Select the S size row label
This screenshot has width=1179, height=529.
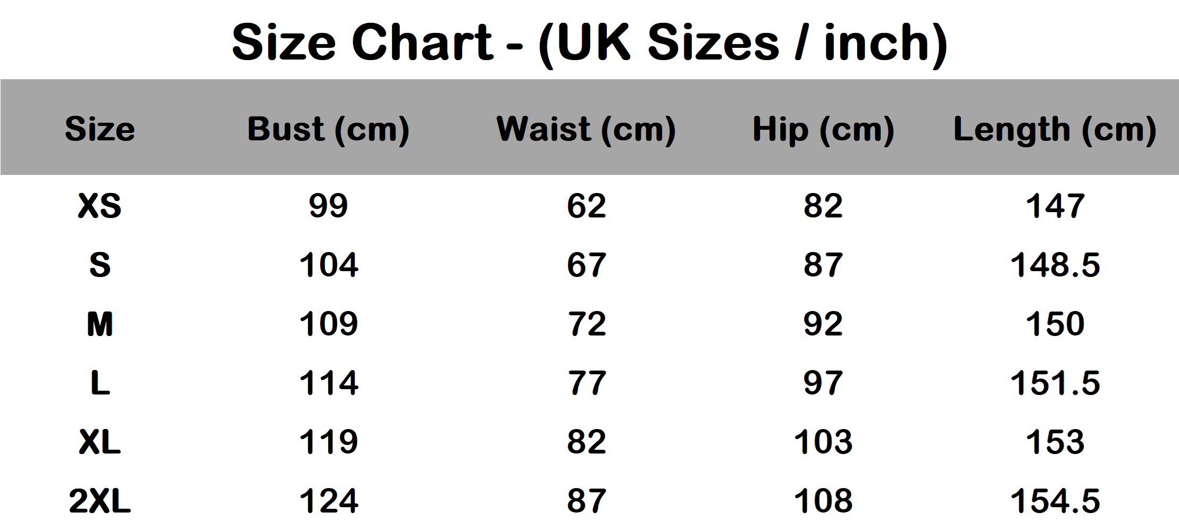(x=100, y=265)
